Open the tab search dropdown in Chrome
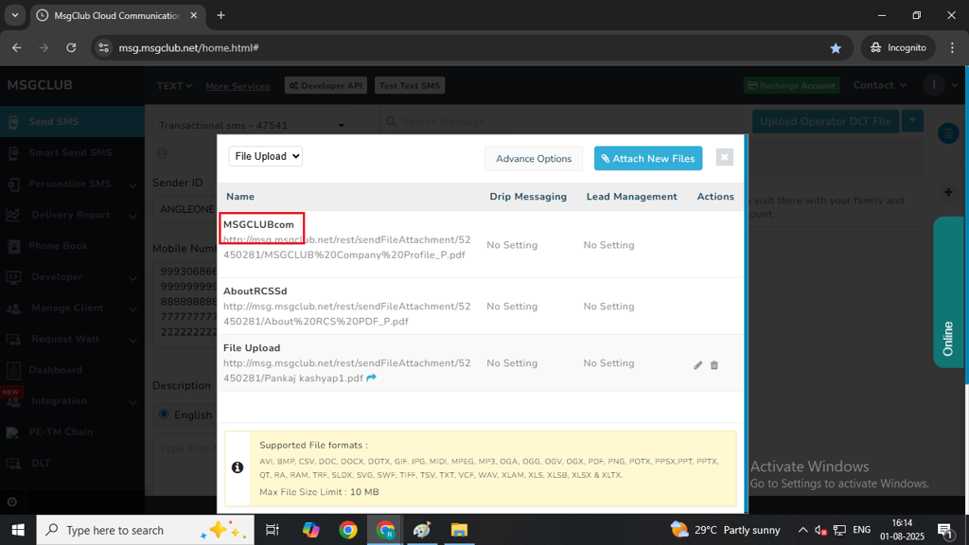The width and height of the screenshot is (969, 545). pyautogui.click(x=15, y=15)
